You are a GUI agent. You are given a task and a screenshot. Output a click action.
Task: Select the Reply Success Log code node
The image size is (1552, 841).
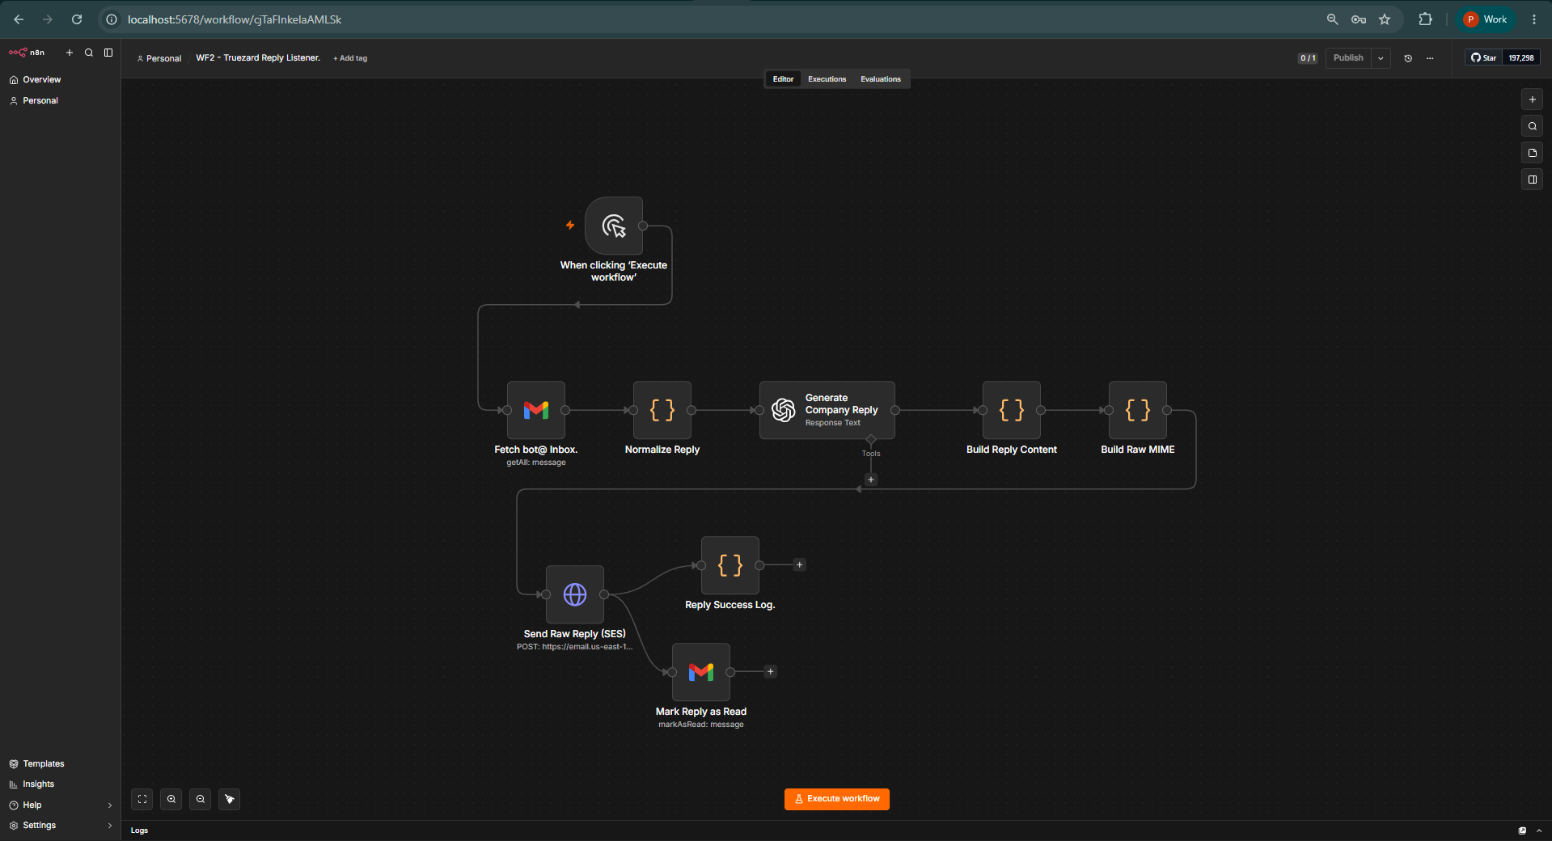(730, 565)
